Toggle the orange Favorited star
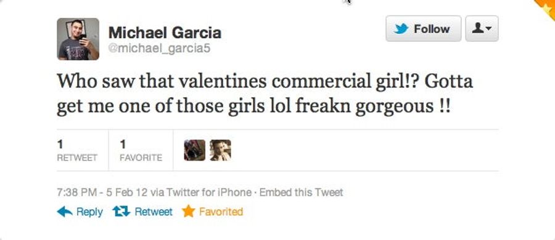 pos(188,211)
